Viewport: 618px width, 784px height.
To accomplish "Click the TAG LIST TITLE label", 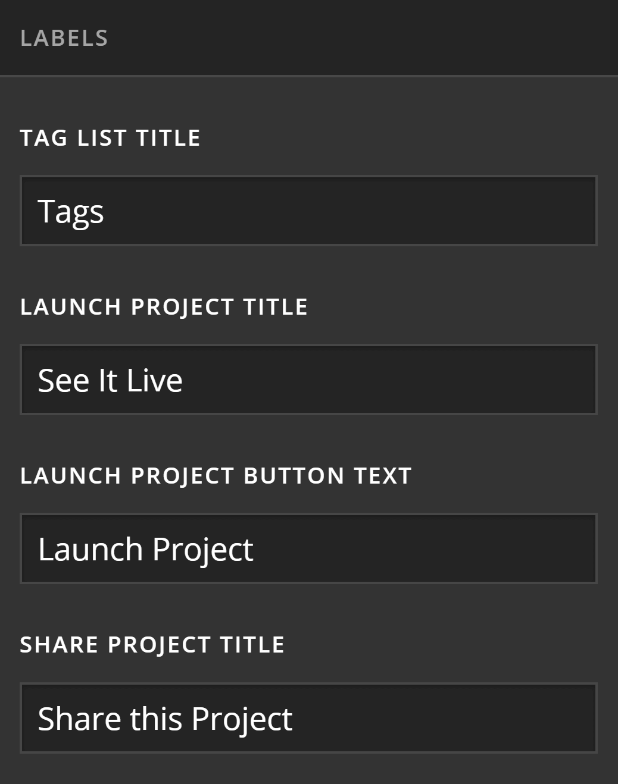I will tap(110, 138).
